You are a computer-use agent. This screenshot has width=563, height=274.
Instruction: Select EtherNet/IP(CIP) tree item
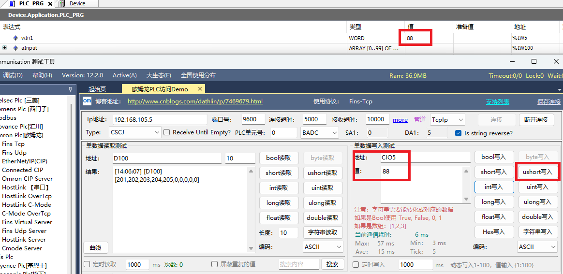coord(24,161)
